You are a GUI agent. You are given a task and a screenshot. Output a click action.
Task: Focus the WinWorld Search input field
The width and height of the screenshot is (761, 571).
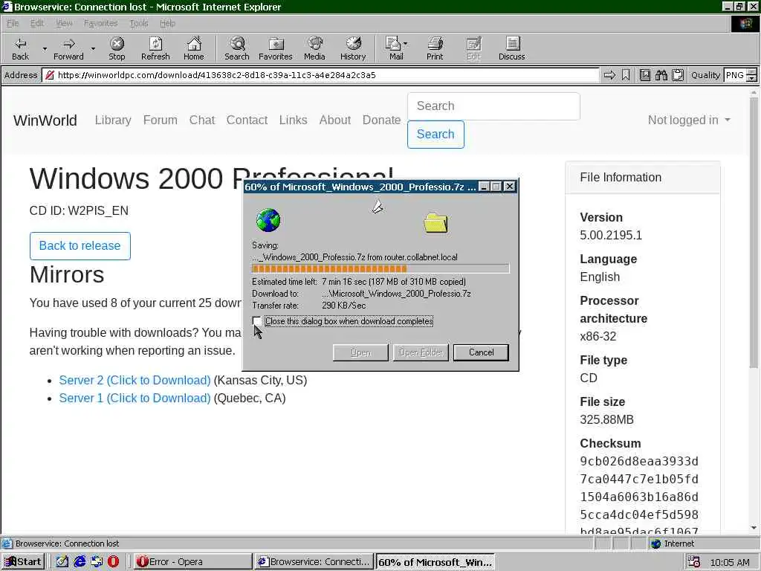[x=493, y=106]
